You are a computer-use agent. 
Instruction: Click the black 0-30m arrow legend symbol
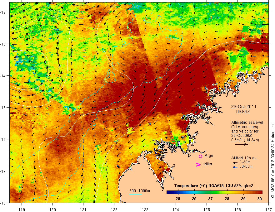tap(235, 163)
